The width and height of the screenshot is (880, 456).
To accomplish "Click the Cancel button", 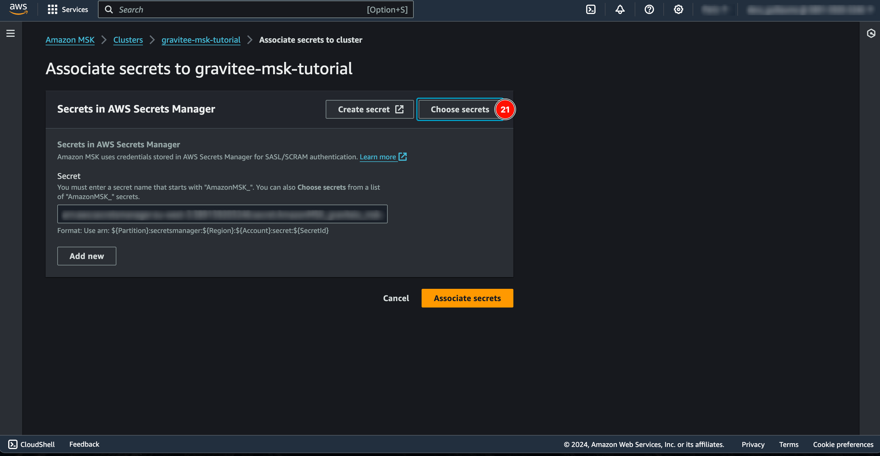I will (x=396, y=298).
